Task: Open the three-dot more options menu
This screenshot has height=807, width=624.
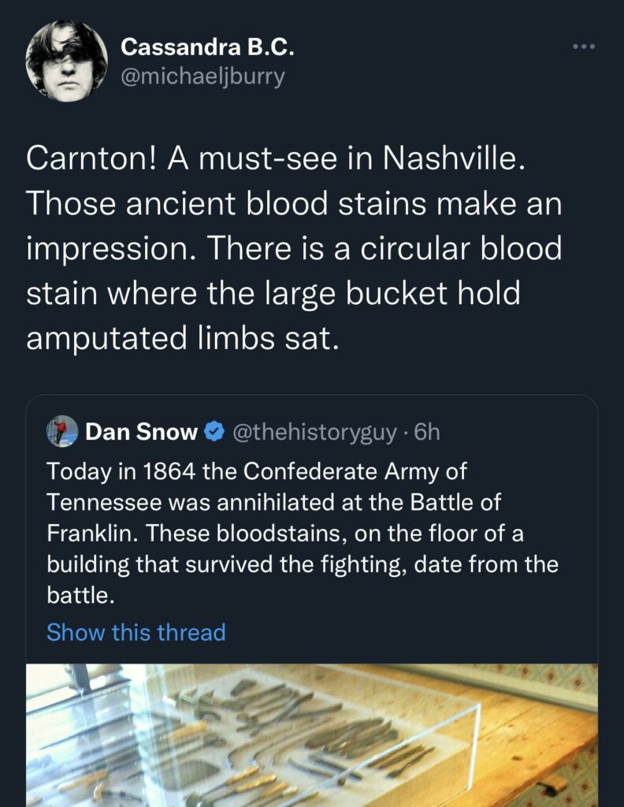Action: pyautogui.click(x=584, y=48)
